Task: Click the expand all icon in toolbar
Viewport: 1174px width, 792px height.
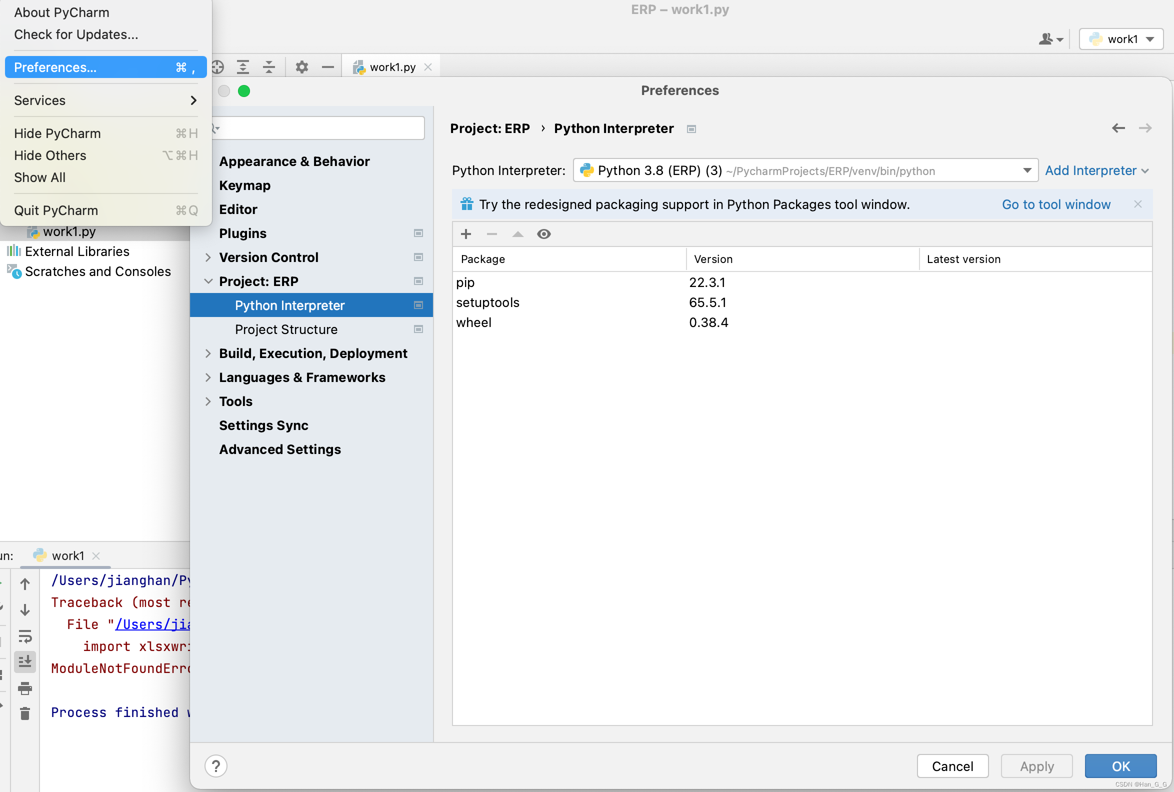Action: click(x=243, y=66)
